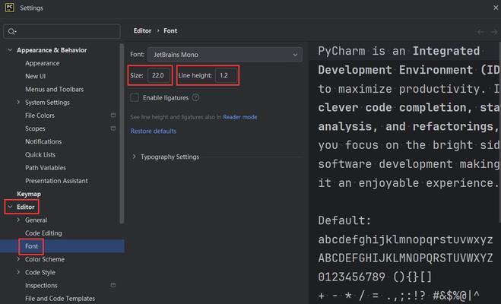Click the ligatures help question mark icon
The image size is (501, 304).
tap(195, 97)
